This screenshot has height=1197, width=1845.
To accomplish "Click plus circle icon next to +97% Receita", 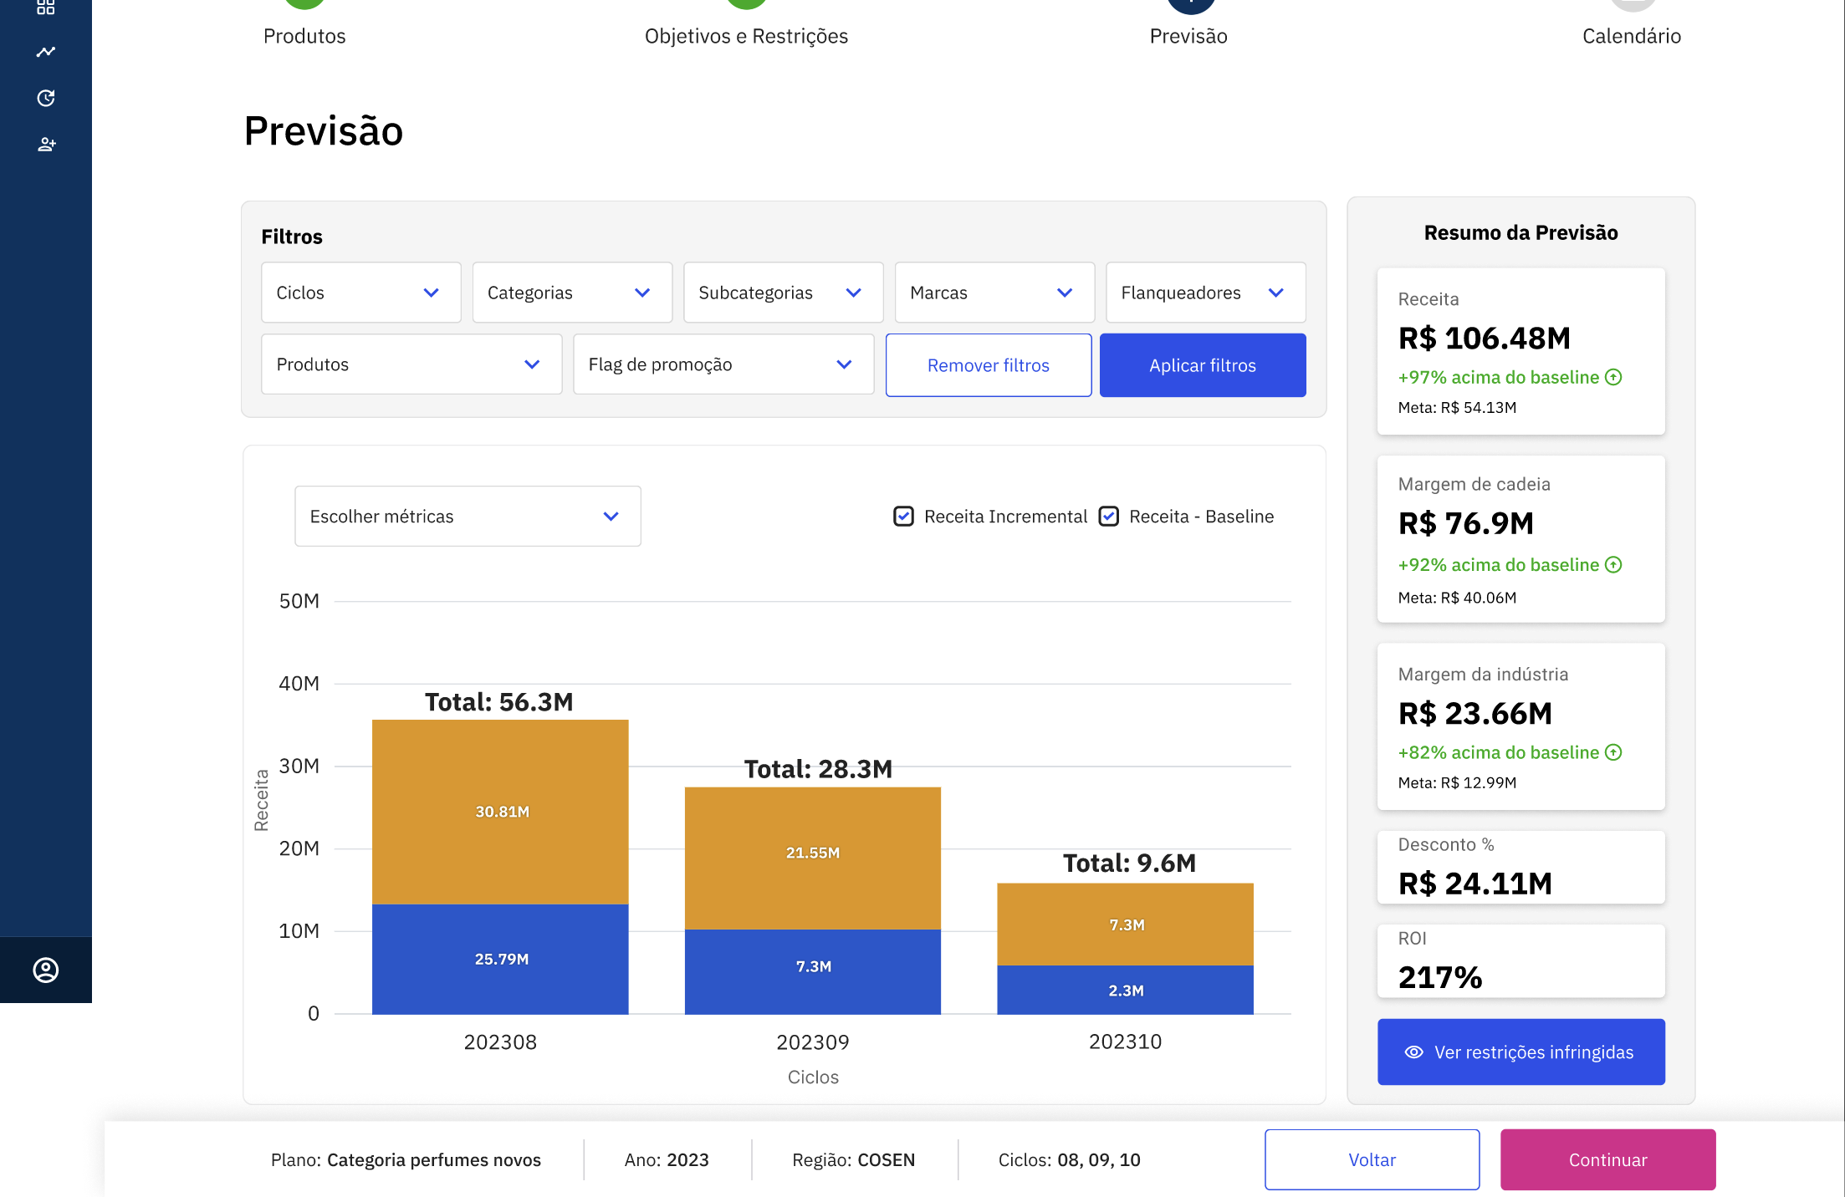I will (1613, 377).
